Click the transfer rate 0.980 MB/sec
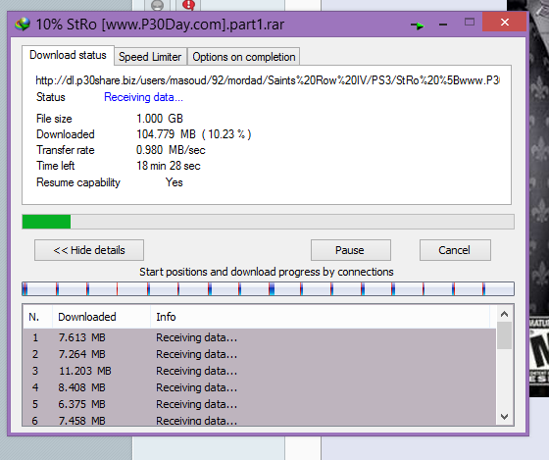The height and width of the screenshot is (460, 549). (171, 150)
